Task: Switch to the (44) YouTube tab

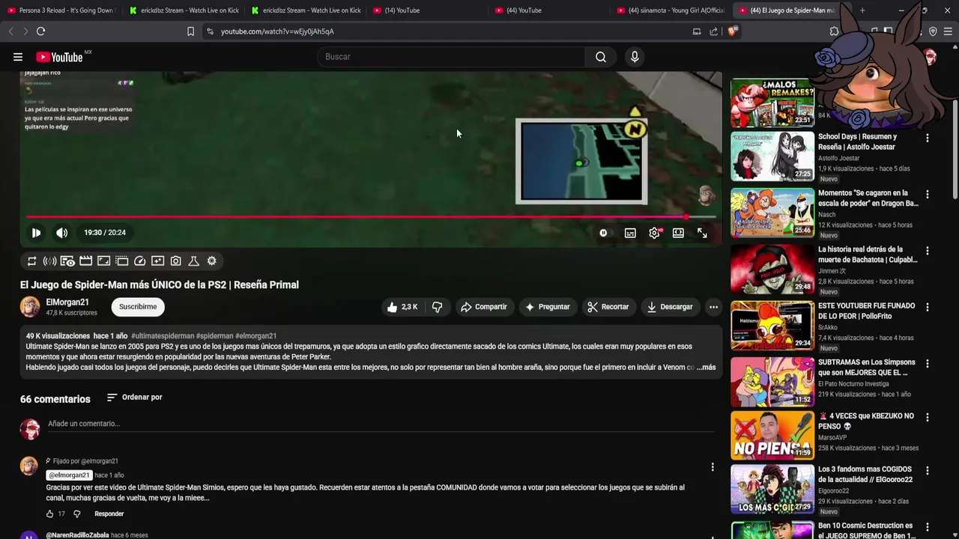Action: point(549,10)
